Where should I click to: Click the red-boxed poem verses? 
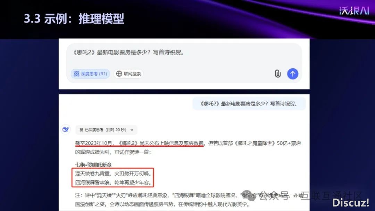pyautogui.click(x=112, y=178)
